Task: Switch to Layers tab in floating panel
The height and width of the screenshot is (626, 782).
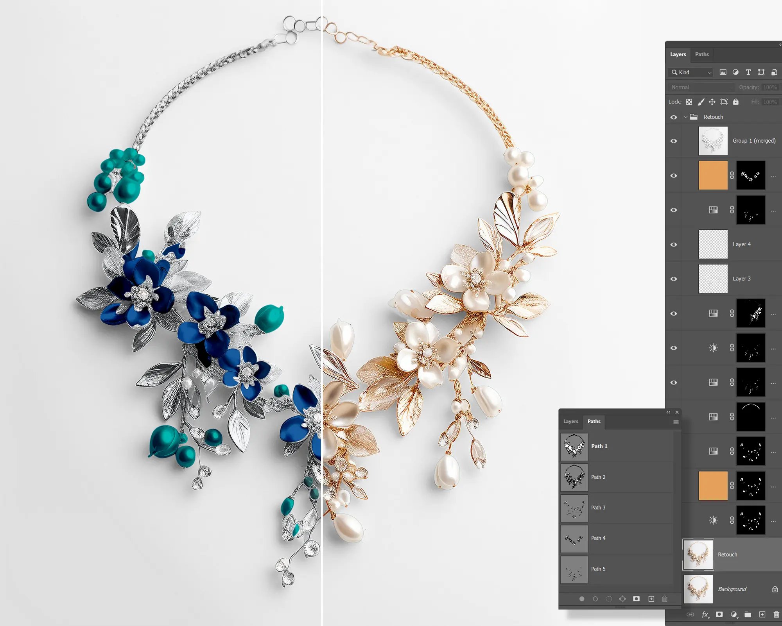Action: [570, 421]
